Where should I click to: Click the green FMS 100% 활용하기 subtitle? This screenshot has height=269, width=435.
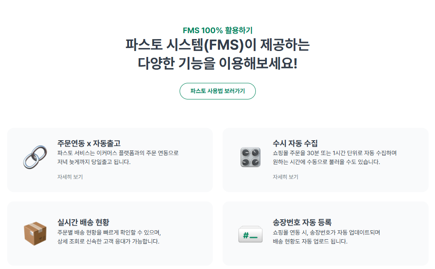click(217, 30)
